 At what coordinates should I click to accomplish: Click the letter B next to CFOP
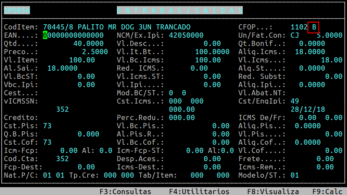coord(314,27)
